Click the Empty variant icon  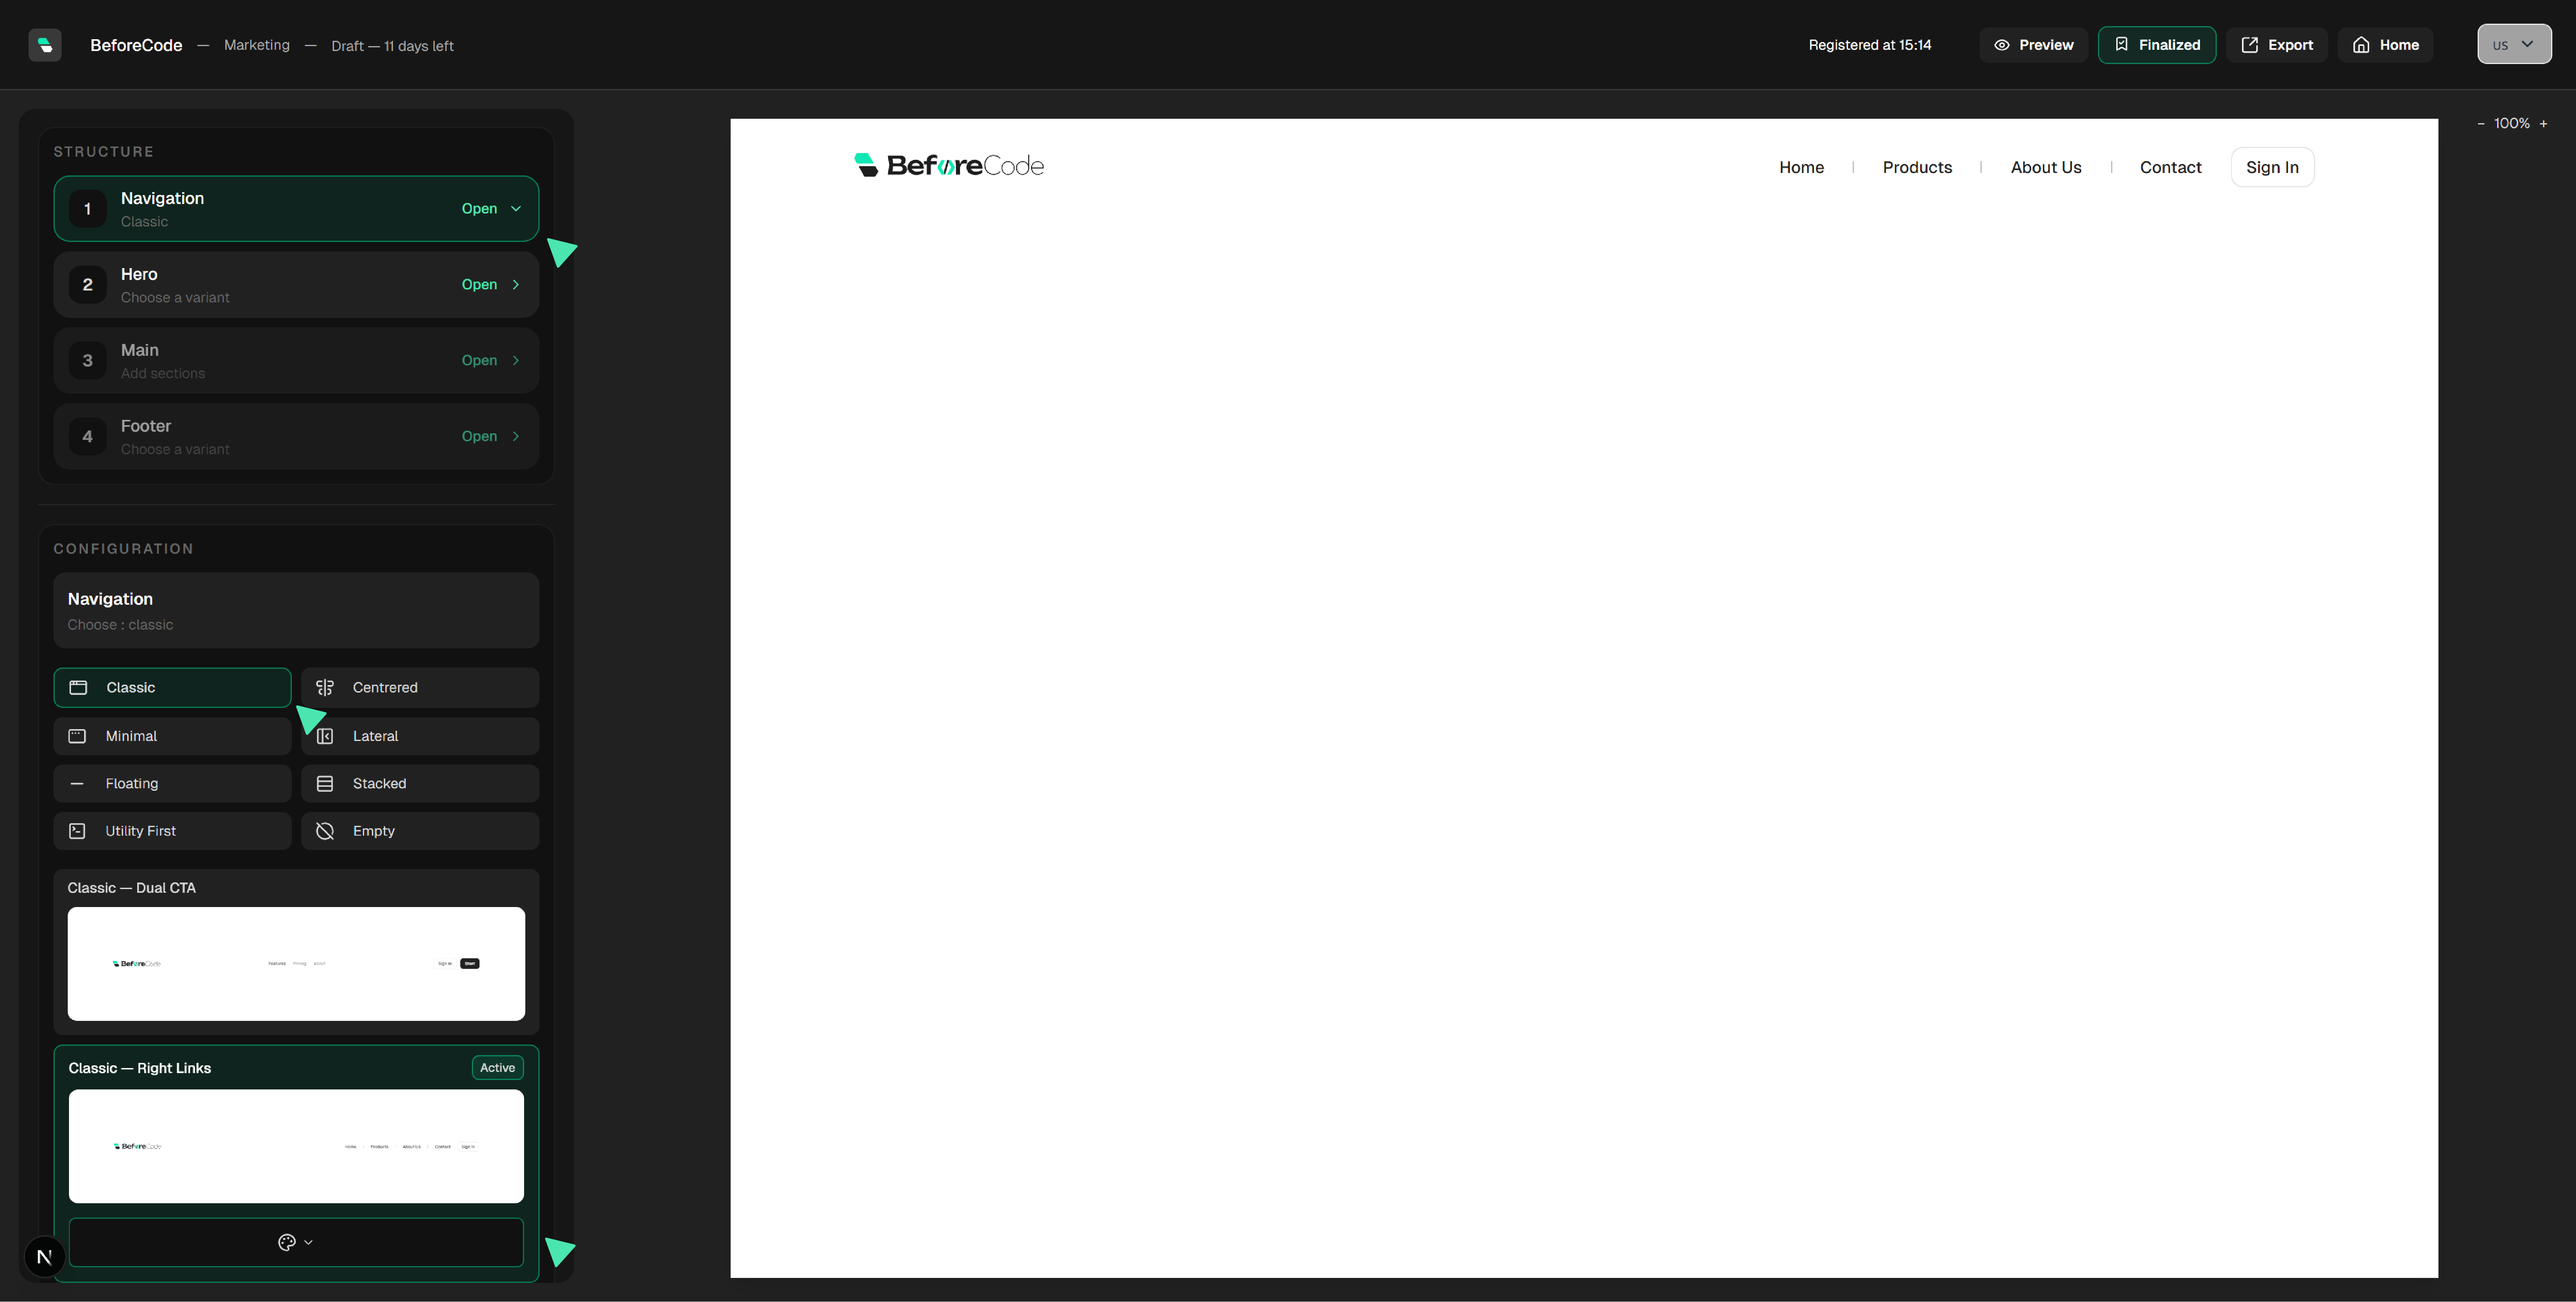click(325, 831)
